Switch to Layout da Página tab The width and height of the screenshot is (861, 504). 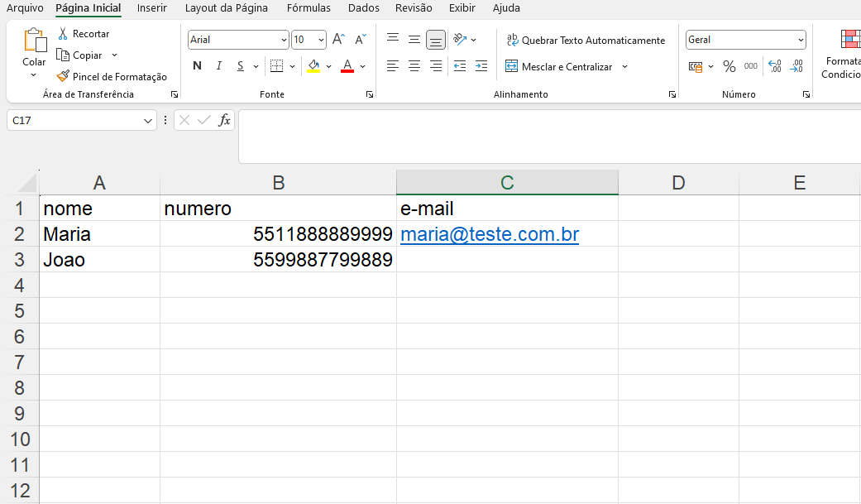point(227,8)
